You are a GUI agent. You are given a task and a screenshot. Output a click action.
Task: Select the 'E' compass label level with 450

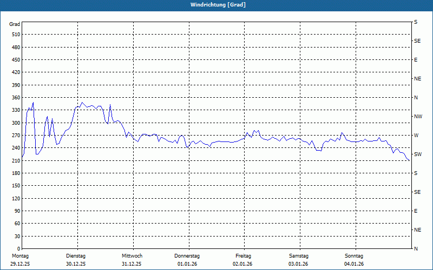click(416, 60)
